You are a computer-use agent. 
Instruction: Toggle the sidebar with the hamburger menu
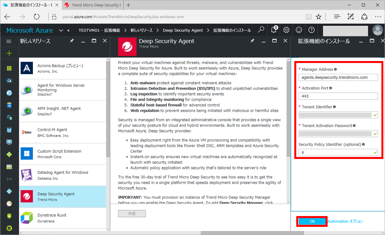click(x=9, y=41)
